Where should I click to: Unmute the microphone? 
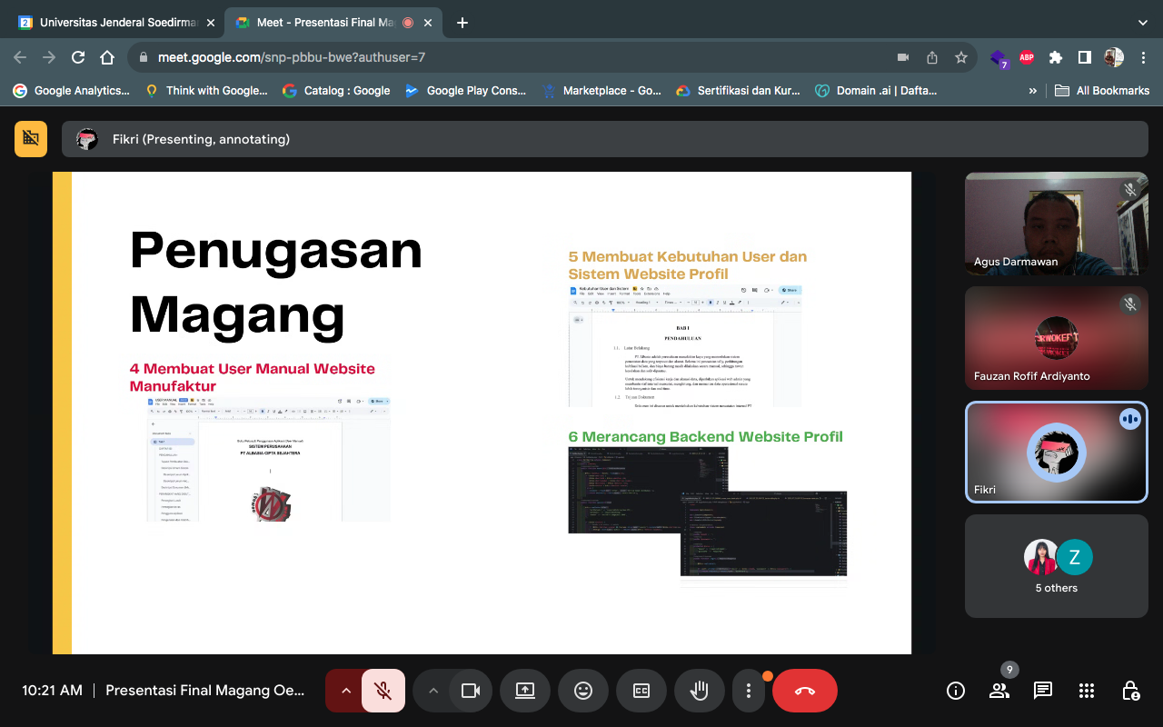(383, 691)
